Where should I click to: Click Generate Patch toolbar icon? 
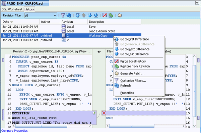point(120,15)
